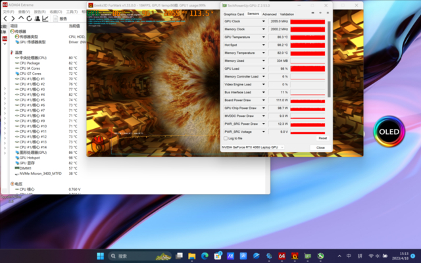Switch to the Validation tab
This screenshot has width=421, height=263.
click(287, 14)
